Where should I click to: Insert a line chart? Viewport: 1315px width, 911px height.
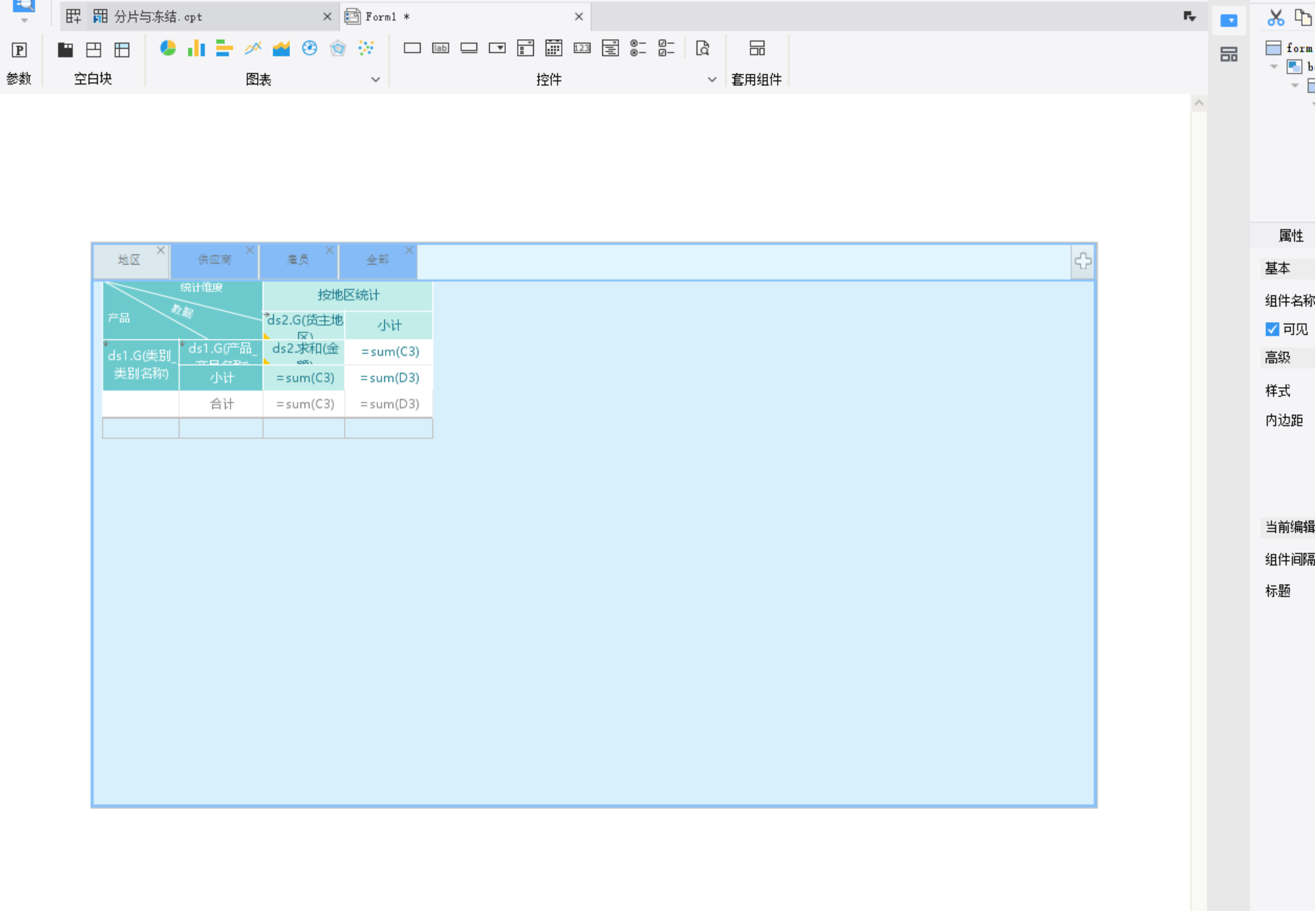click(253, 48)
